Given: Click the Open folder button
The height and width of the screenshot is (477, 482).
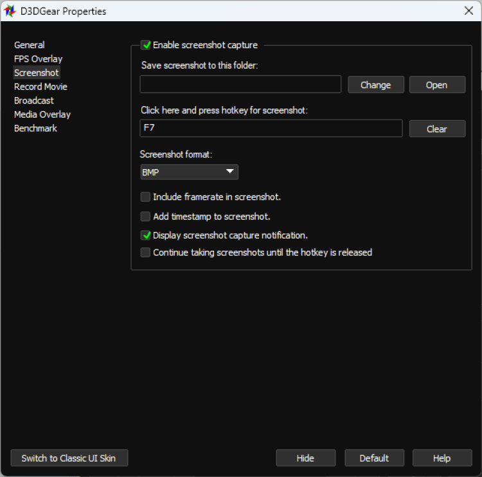Looking at the screenshot, I should tap(436, 85).
